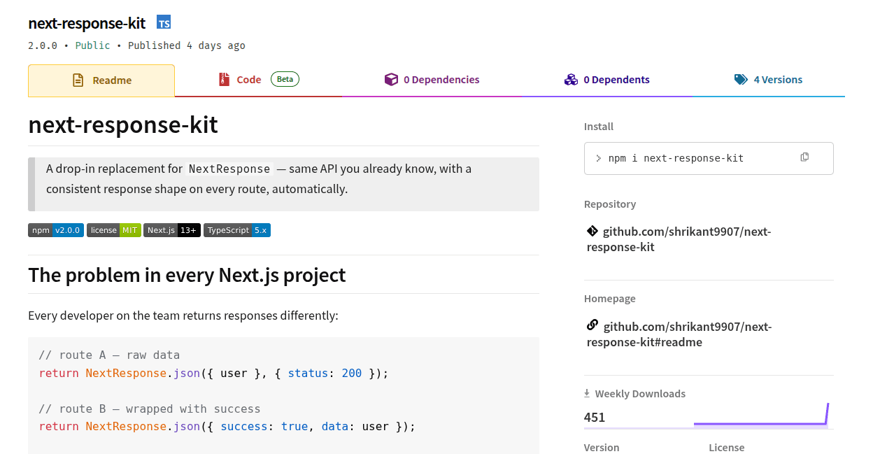Click the TypeScript 5.x badge

coord(237,230)
